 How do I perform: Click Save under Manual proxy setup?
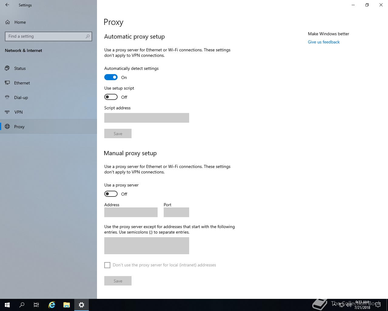tap(118, 281)
